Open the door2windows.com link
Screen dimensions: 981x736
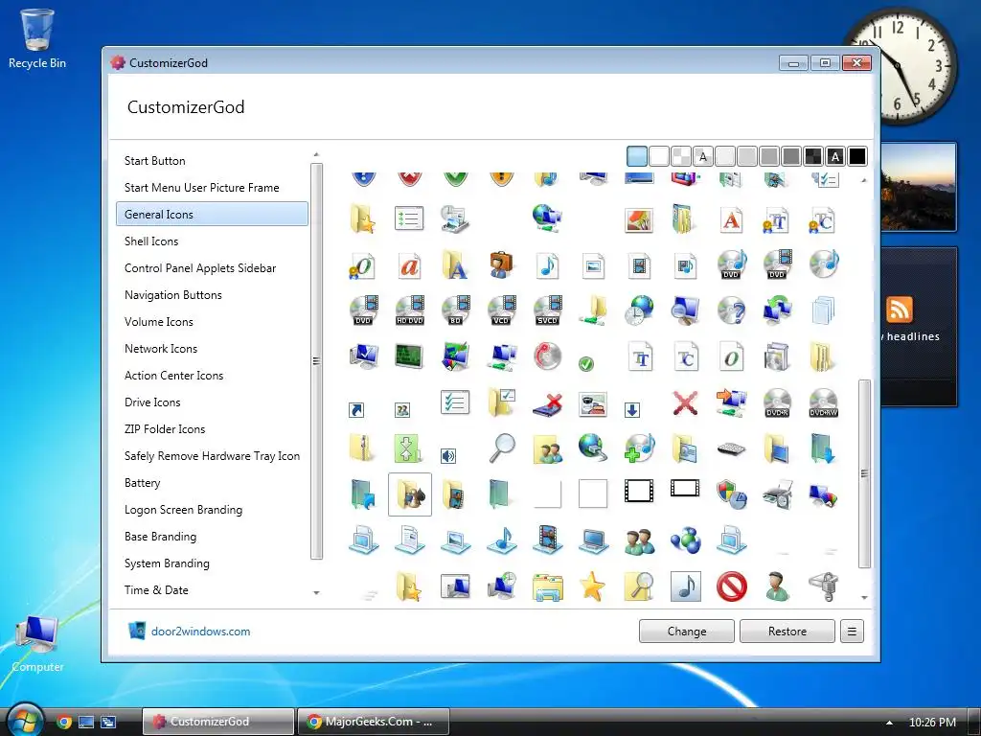[x=200, y=632]
